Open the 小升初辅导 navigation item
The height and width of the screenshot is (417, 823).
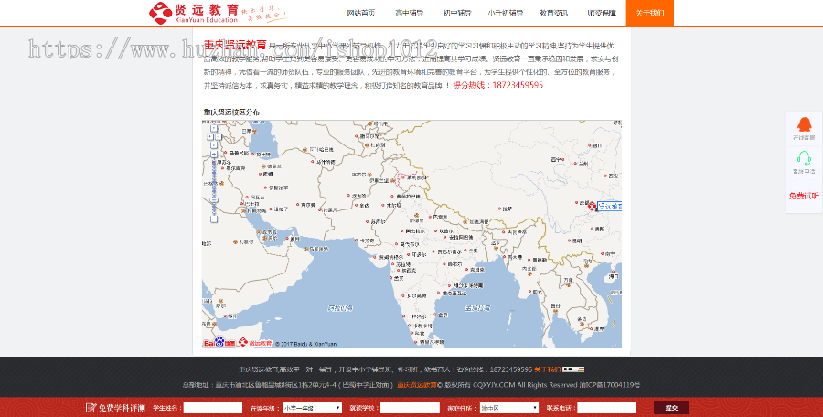[x=506, y=13]
